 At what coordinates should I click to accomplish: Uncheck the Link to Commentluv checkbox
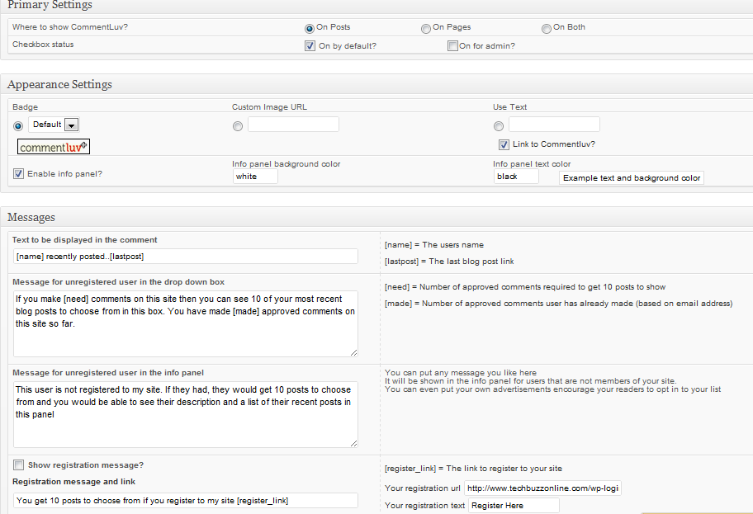coord(504,144)
